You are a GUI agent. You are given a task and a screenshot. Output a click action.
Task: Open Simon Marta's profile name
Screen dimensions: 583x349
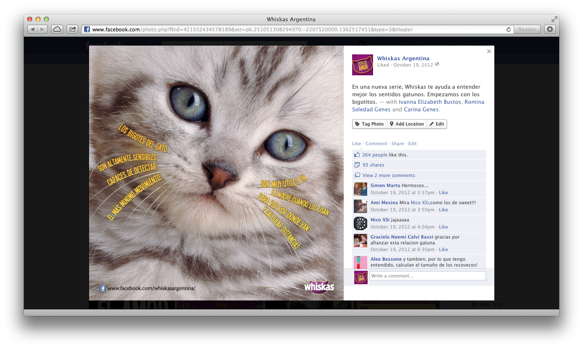(385, 185)
